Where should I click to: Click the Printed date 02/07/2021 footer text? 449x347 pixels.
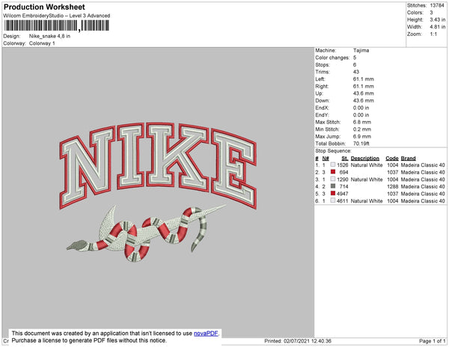[298, 341]
